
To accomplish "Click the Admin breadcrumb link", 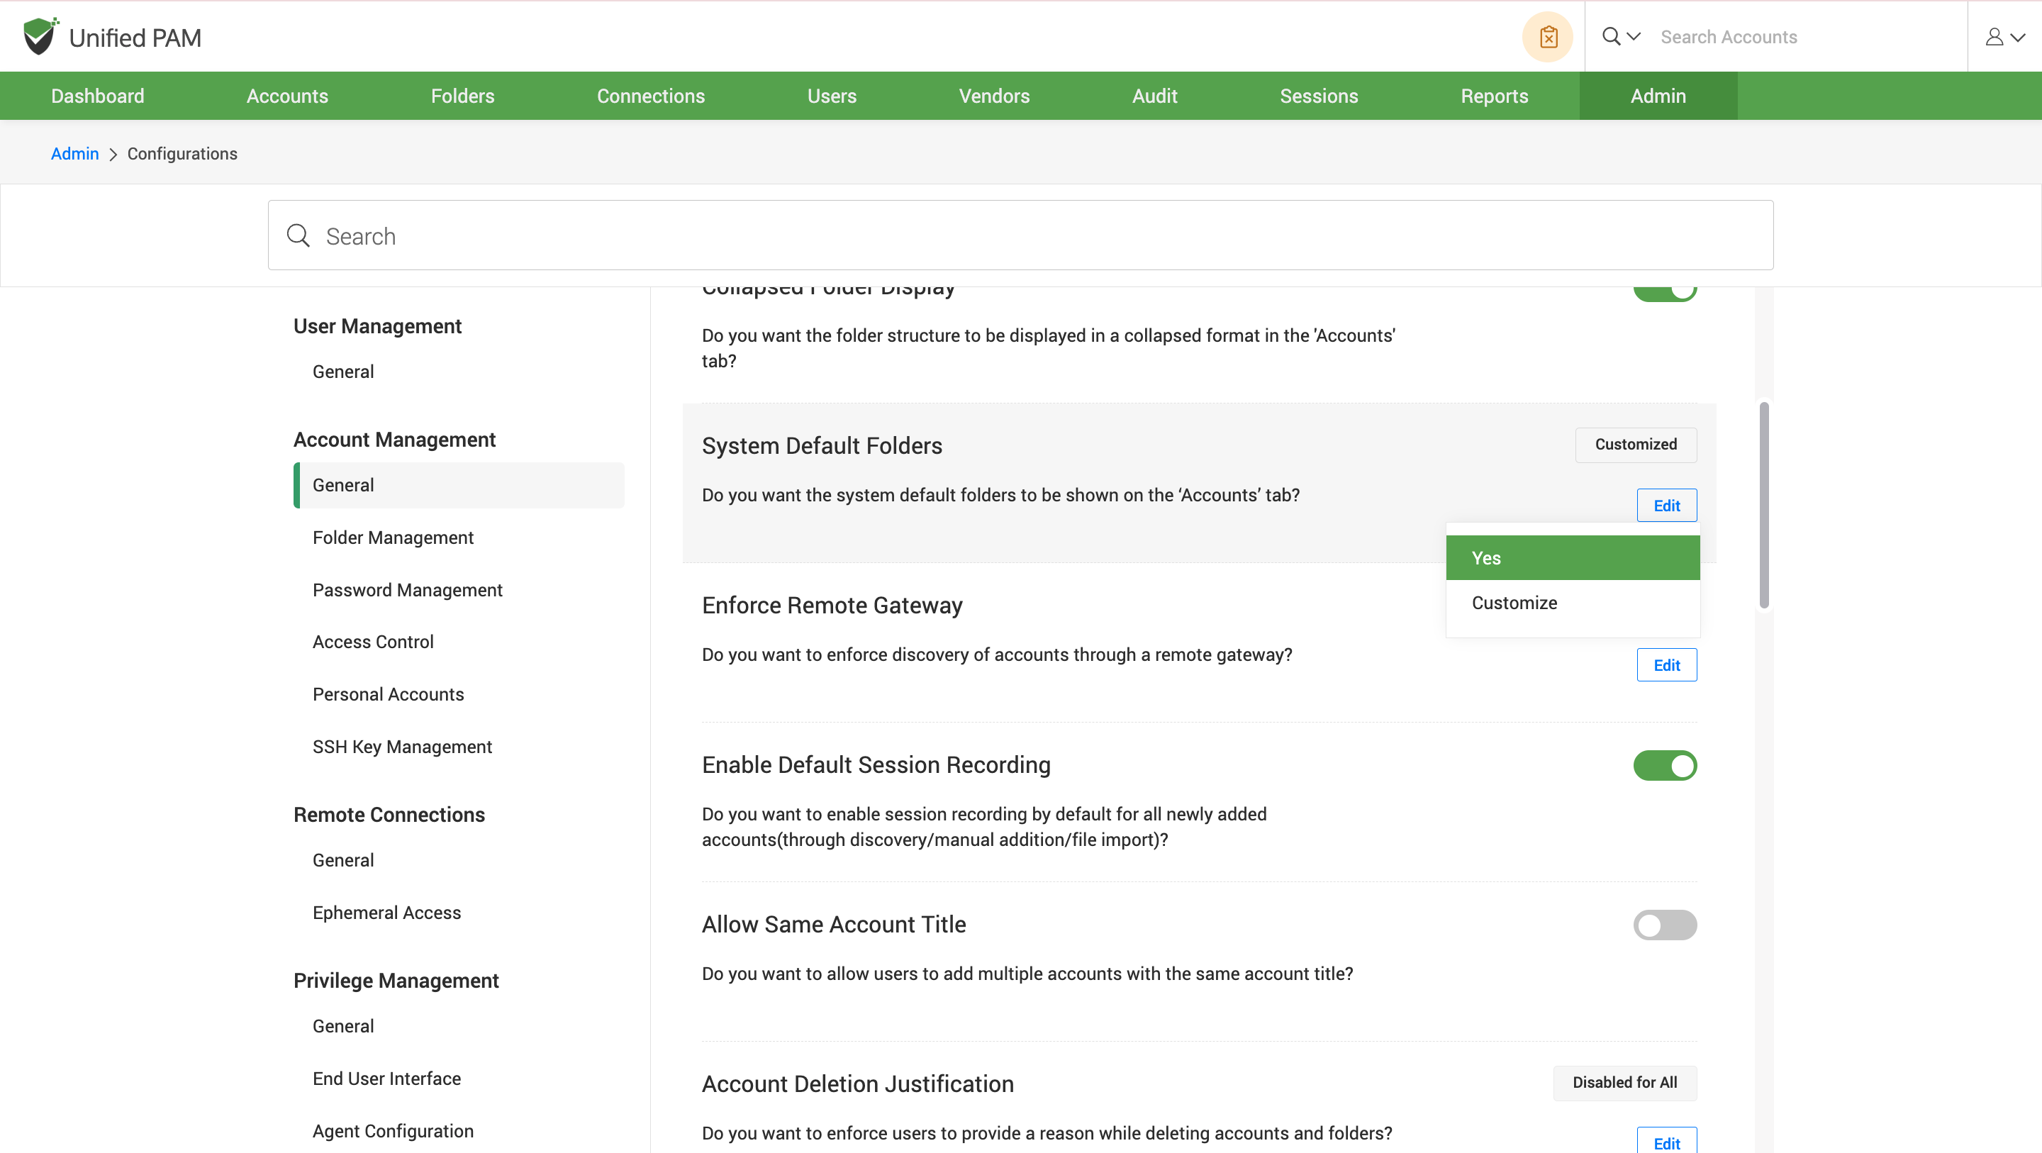I will (x=74, y=154).
